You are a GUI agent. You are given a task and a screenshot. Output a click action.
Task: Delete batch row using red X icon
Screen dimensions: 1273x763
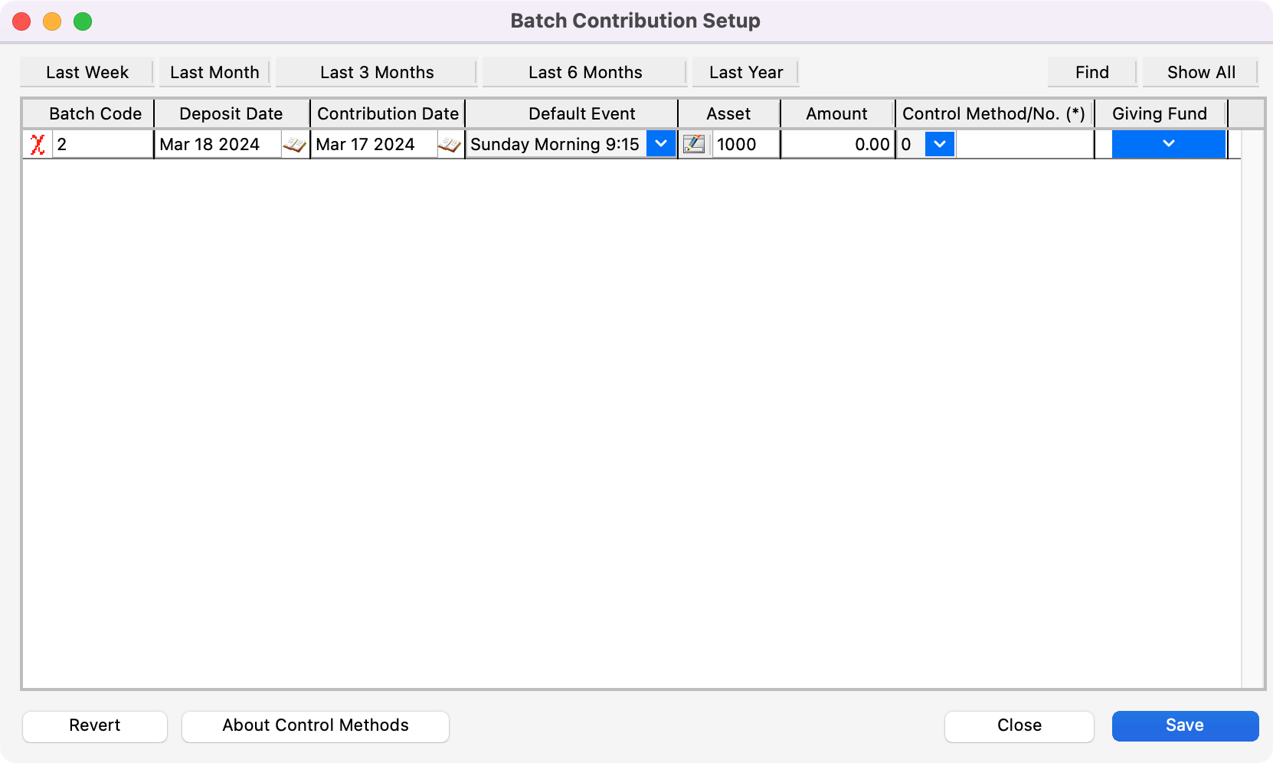36,144
